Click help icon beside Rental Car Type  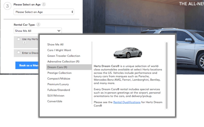(x=38, y=25)
